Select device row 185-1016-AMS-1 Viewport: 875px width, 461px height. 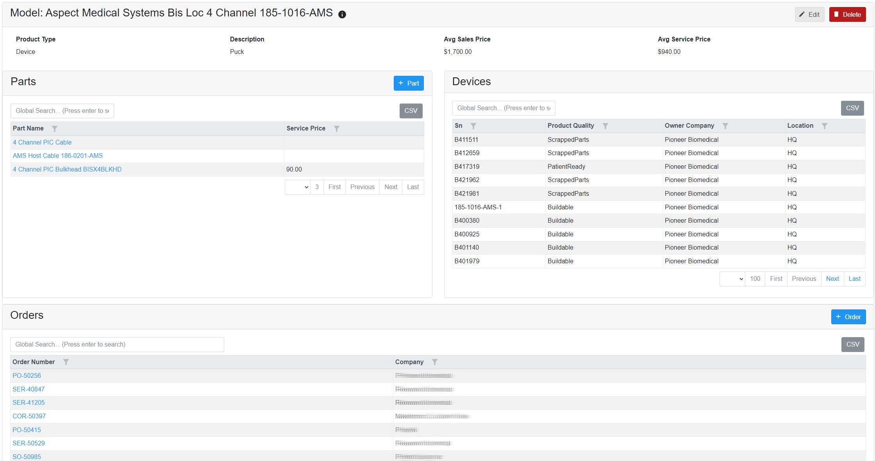point(659,207)
